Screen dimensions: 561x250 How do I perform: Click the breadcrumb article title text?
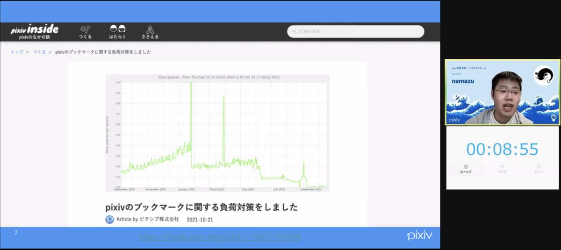click(x=103, y=52)
